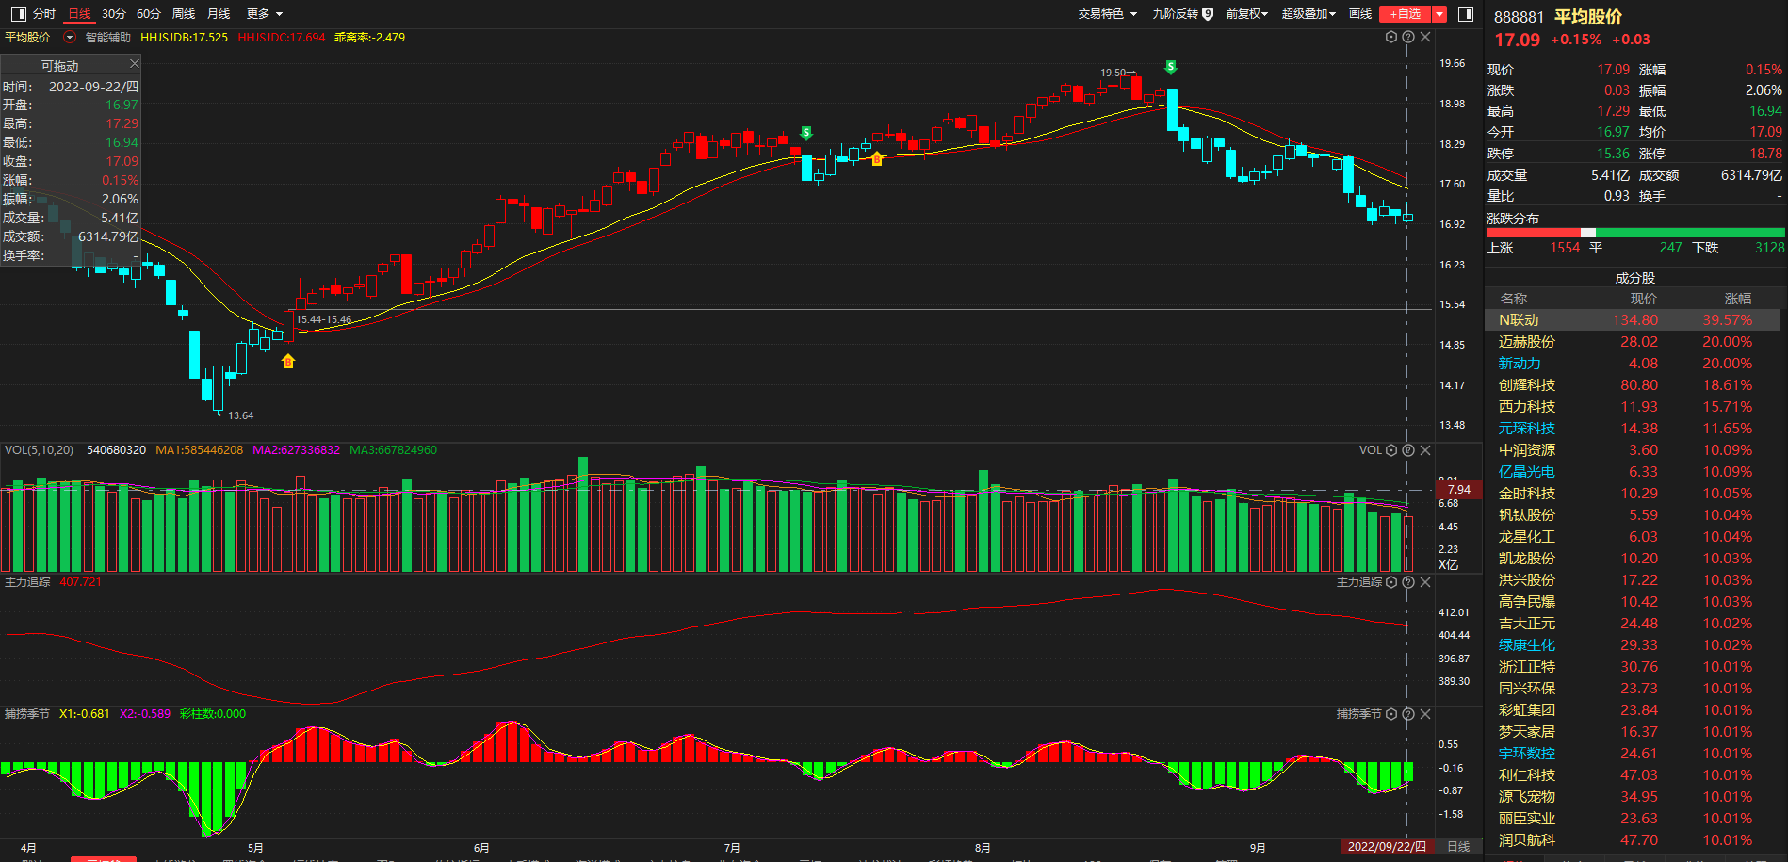Switch to 60分 period
This screenshot has width=1788, height=862.
149,14
